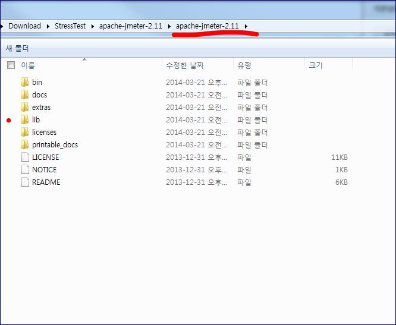Expand arrow before Download in breadcrumb
Image resolution: width=396 pixels, height=325 pixels.
[2, 26]
